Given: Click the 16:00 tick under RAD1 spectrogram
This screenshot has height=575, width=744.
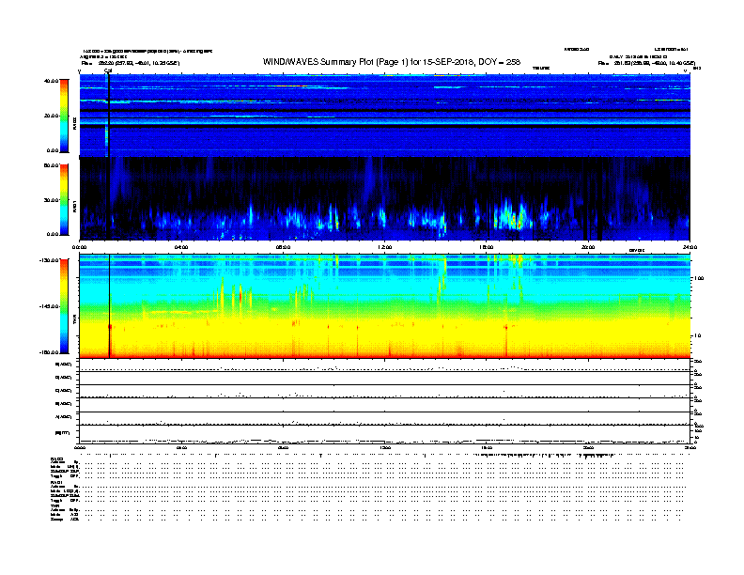Looking at the screenshot, I should (x=487, y=247).
